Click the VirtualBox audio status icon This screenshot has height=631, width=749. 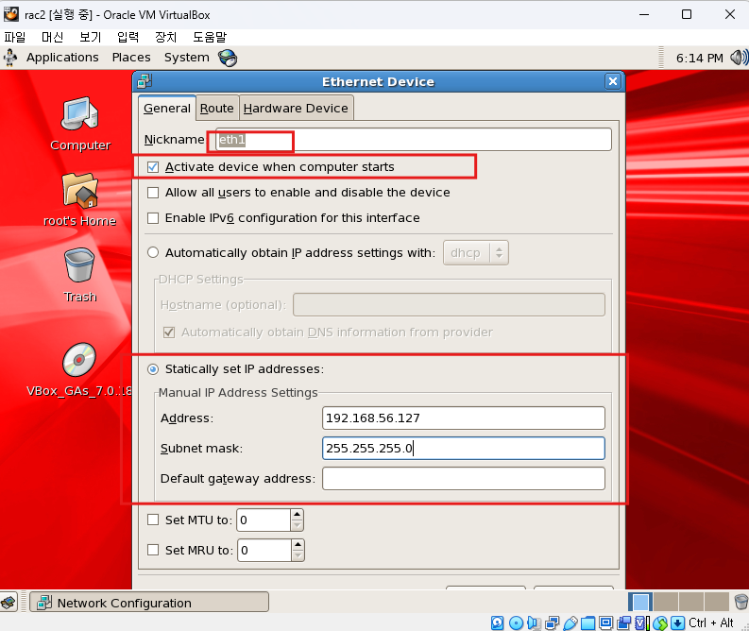[x=534, y=622]
